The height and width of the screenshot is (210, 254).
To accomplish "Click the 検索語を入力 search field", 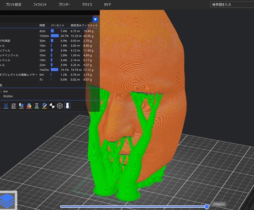I will click(x=232, y=4).
